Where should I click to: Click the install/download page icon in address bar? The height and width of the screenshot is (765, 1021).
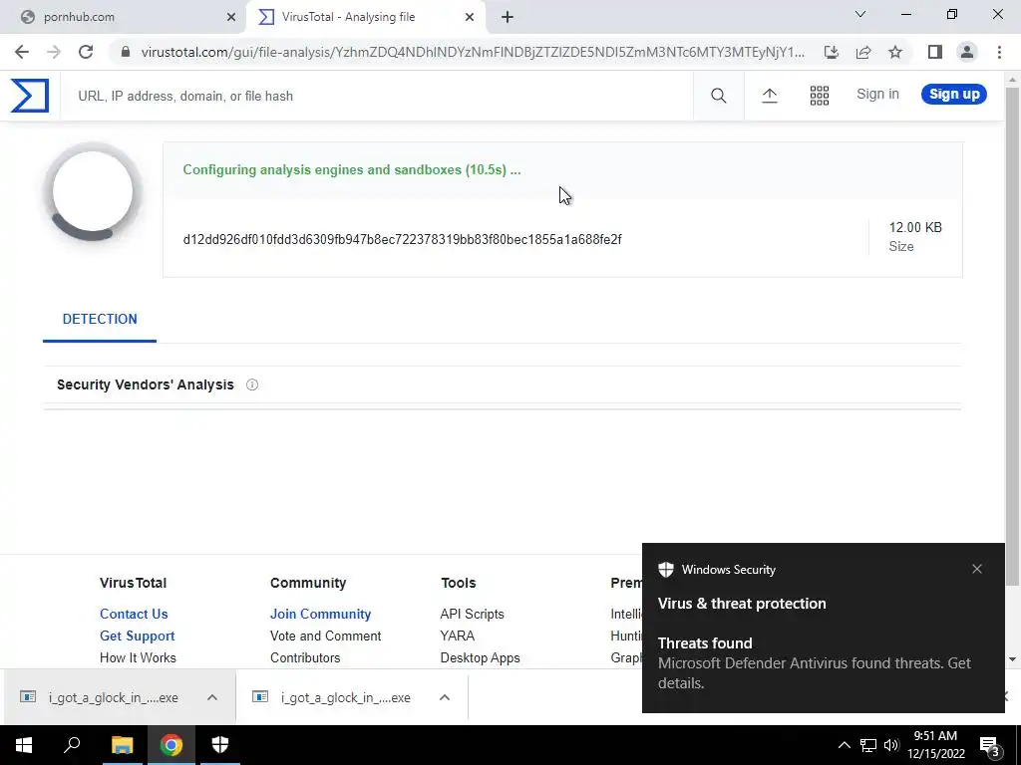(831, 52)
